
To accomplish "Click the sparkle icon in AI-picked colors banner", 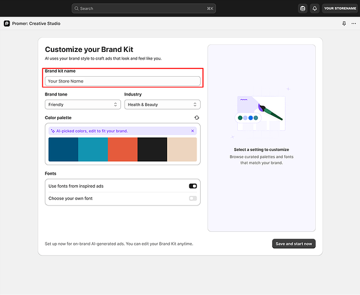I will (53, 131).
